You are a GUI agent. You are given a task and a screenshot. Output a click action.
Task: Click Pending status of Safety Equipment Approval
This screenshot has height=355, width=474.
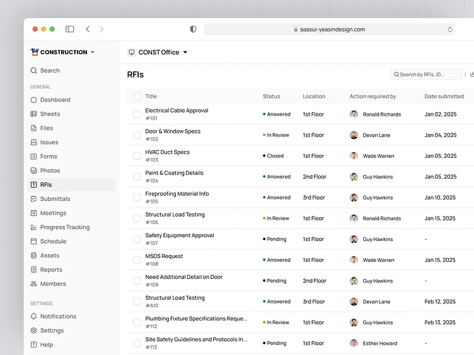click(274, 239)
